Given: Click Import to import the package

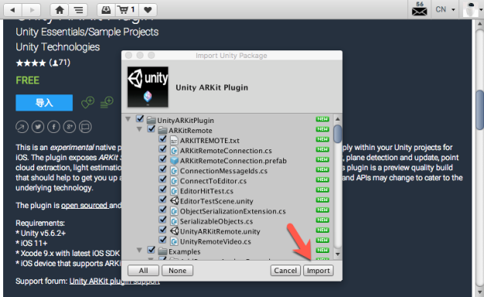Looking at the screenshot, I should click(318, 270).
